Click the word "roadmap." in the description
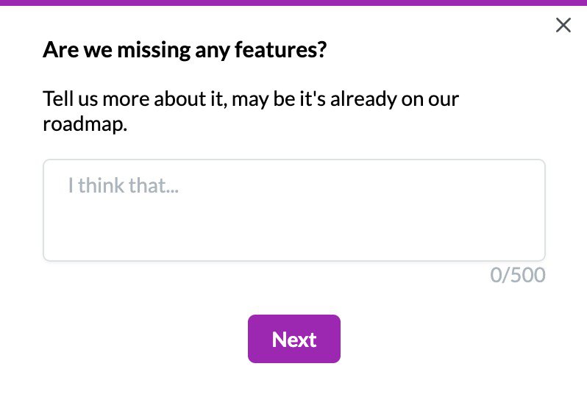The height and width of the screenshot is (394, 587). (85, 125)
